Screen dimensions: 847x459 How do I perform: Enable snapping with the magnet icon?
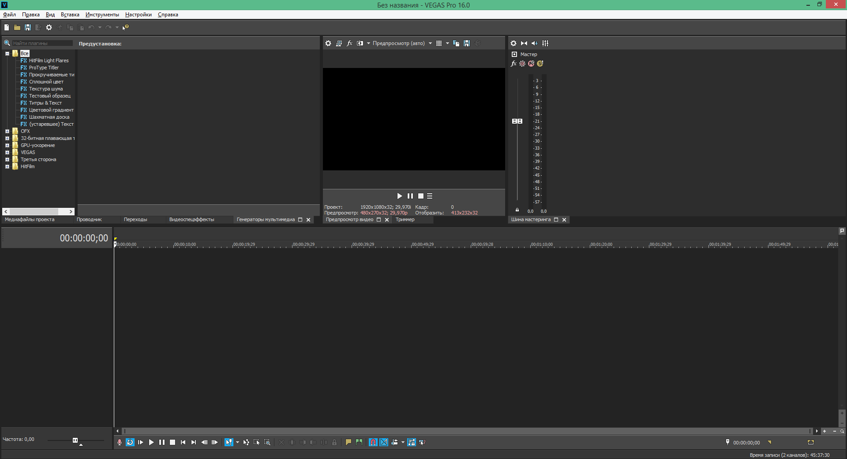pyautogui.click(x=373, y=443)
